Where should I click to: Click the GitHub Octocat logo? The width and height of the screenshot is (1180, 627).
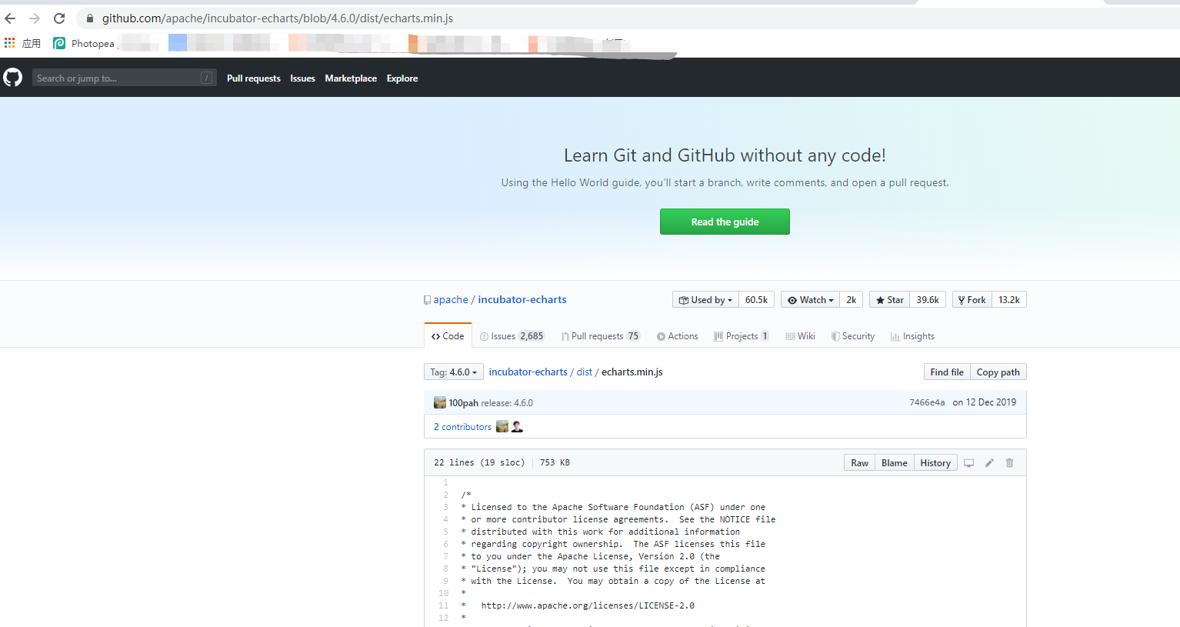coord(12,78)
